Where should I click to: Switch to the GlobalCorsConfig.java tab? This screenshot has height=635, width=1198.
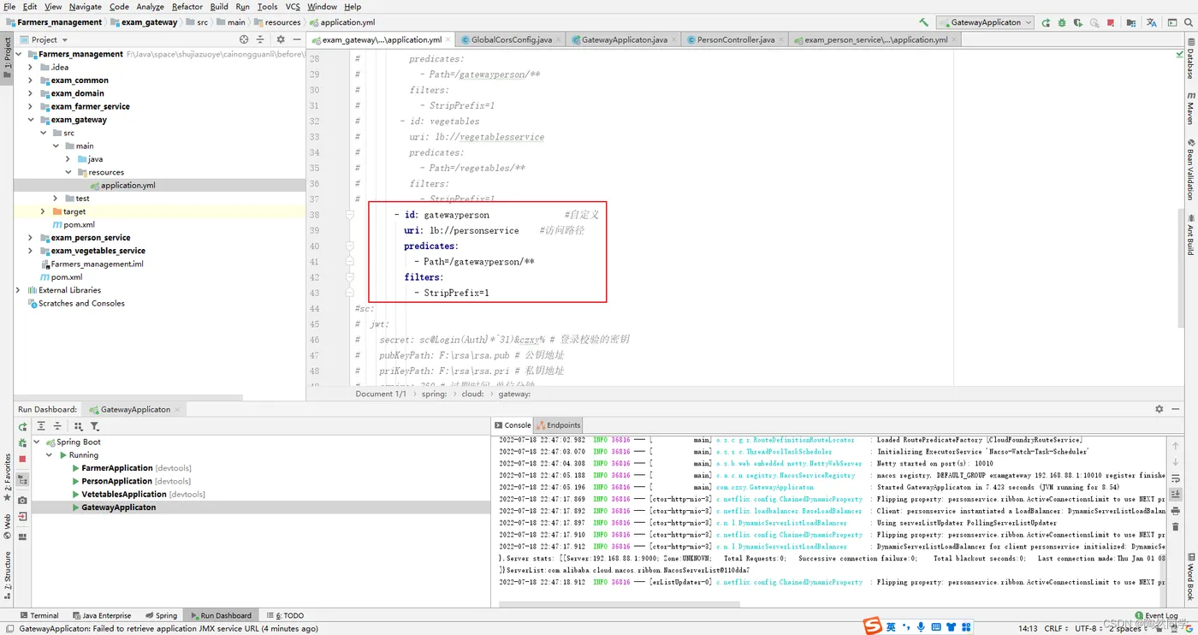(x=512, y=39)
